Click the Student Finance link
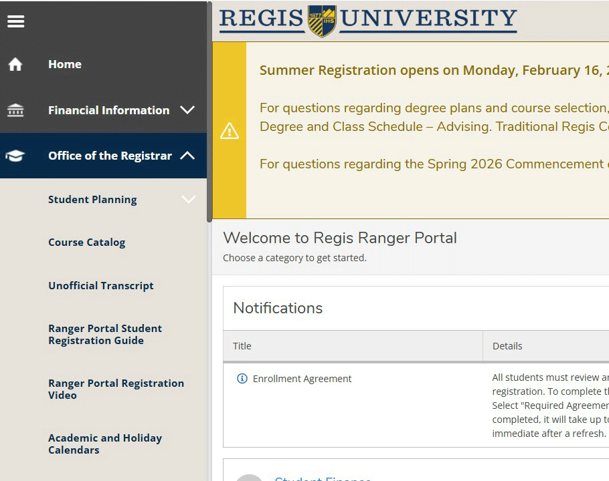 point(323,478)
